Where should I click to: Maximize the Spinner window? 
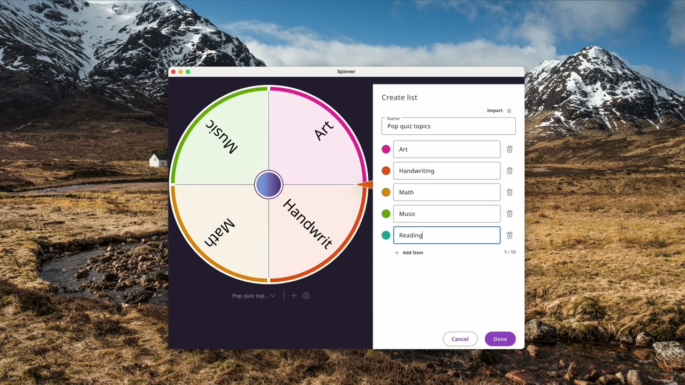188,72
